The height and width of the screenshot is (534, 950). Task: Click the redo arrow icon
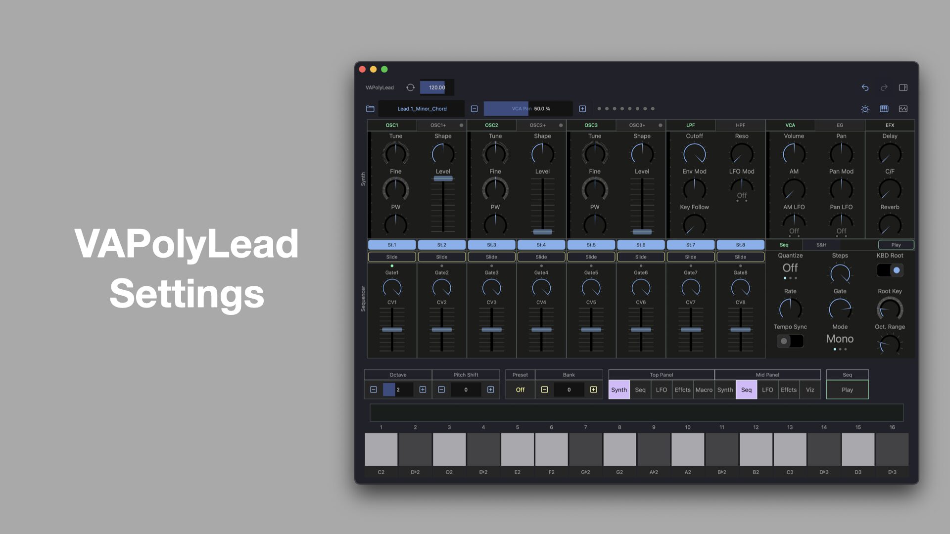pyautogui.click(x=884, y=88)
